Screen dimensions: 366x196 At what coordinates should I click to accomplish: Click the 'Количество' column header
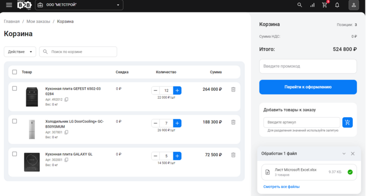[x=166, y=72]
